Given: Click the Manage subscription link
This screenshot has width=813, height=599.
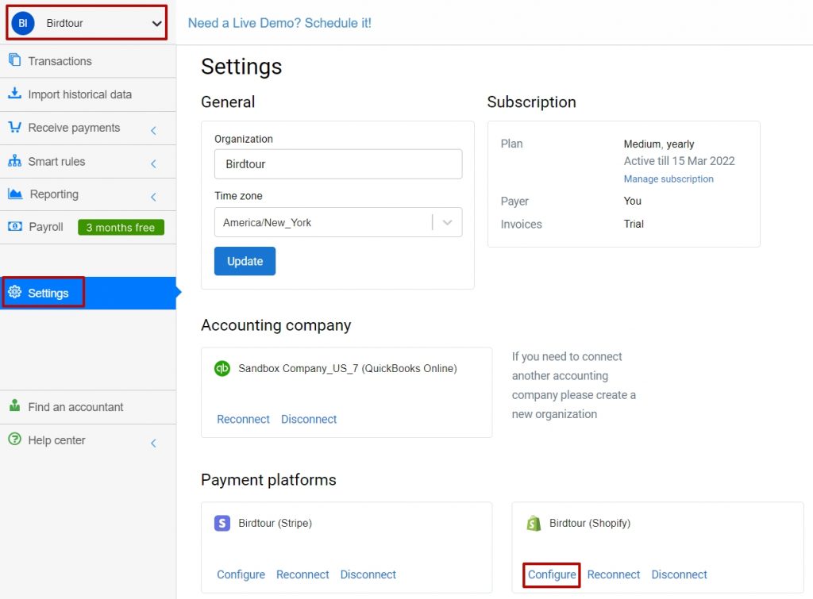Looking at the screenshot, I should click(669, 179).
